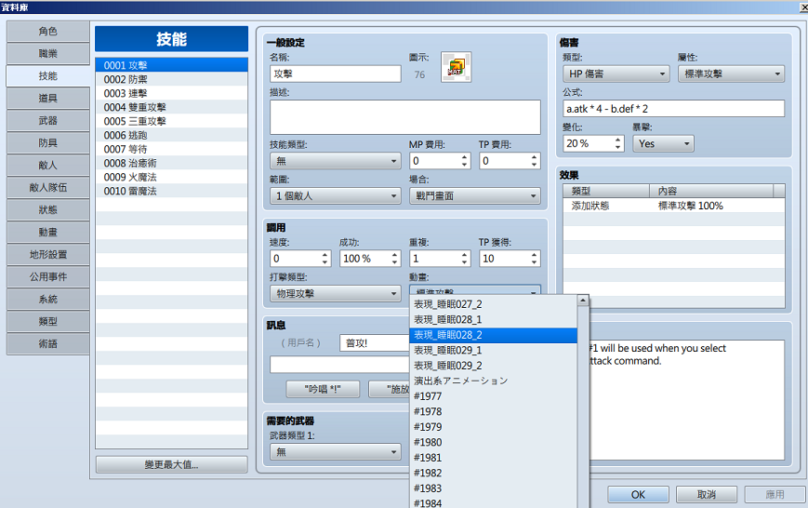Select skill 0007 等待

(172, 149)
